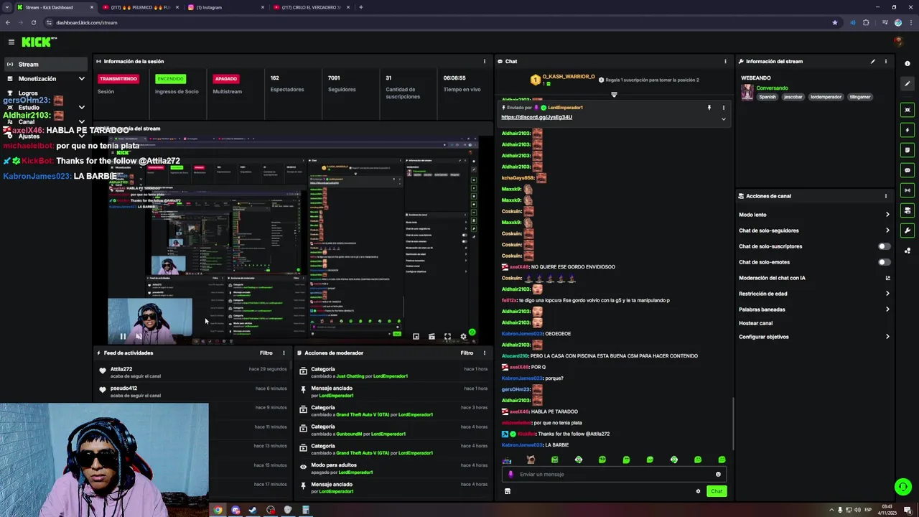Open the pinned discord.gg link

536,117
